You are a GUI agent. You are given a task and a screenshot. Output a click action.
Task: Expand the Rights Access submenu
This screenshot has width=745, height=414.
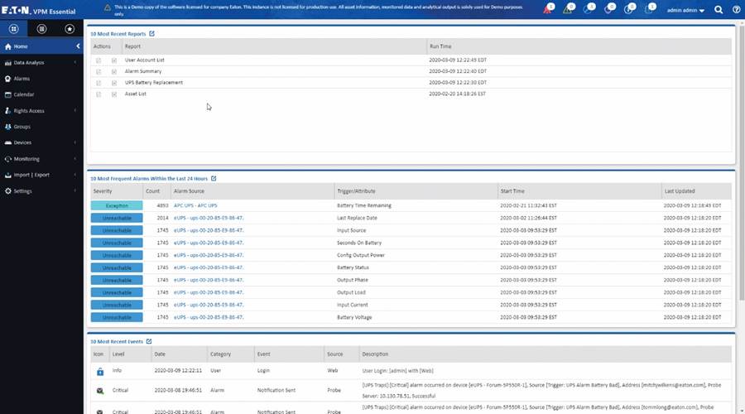[41, 111]
